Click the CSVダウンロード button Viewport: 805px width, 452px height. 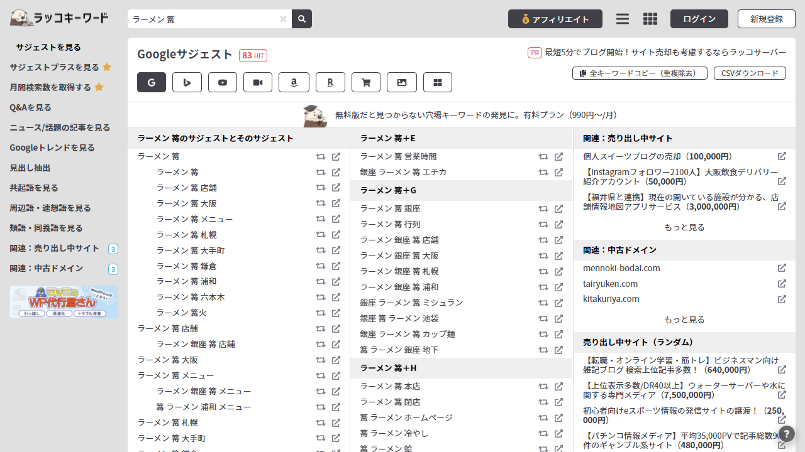750,73
